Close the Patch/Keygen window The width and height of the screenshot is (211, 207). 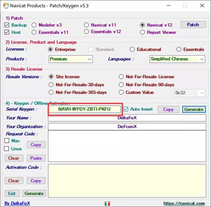tap(202, 6)
